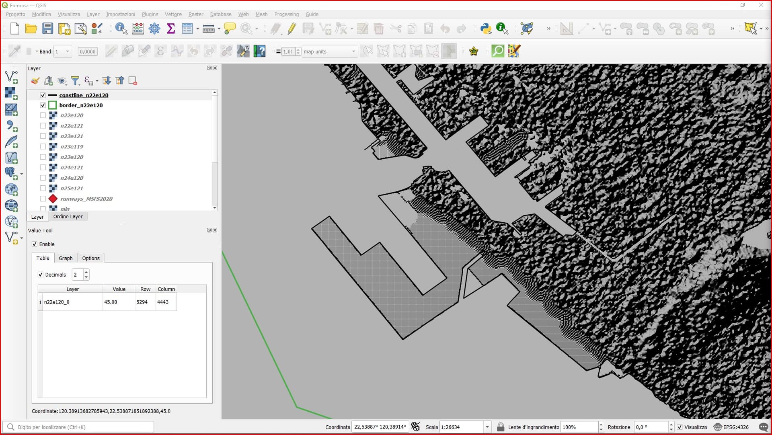Manage Map Themes via the eye icon
Screen dimensions: 772x435
click(x=62, y=81)
